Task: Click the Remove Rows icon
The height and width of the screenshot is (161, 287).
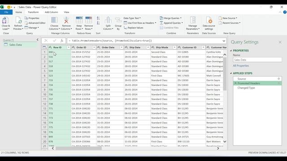Action: [89, 20]
